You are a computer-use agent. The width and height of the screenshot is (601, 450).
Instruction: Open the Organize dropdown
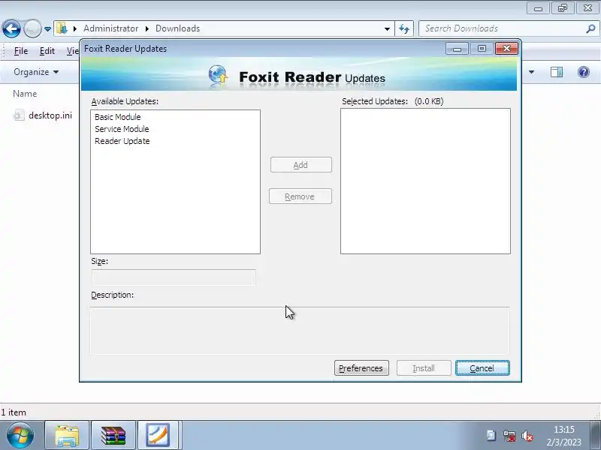[36, 72]
